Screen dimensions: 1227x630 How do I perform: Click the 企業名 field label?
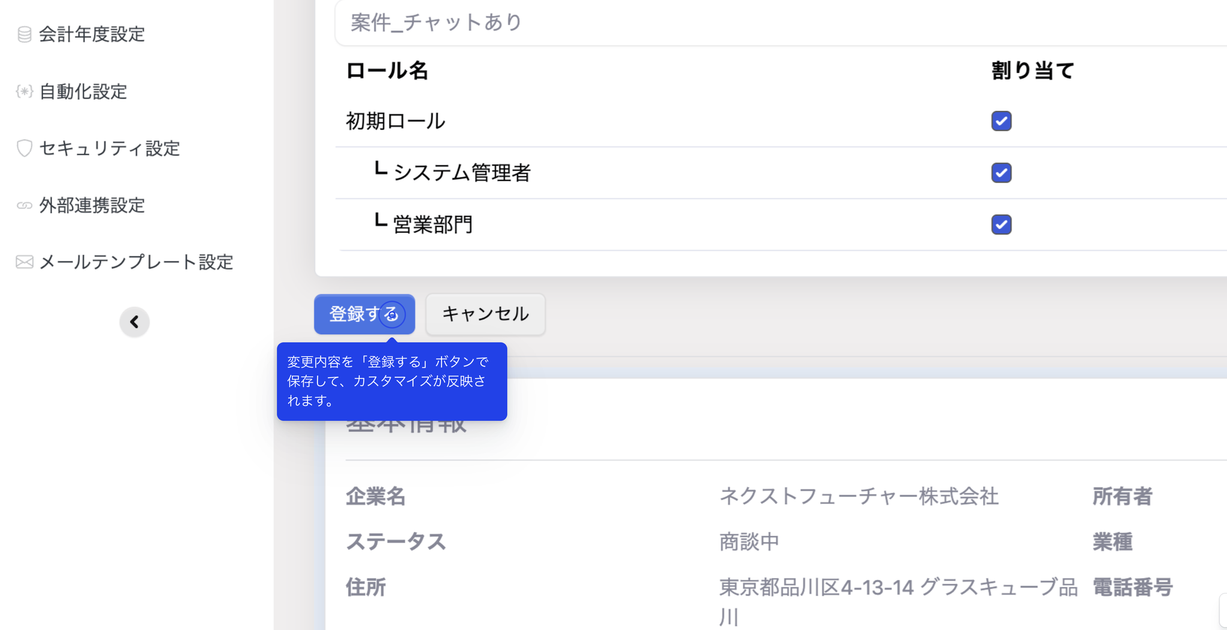pos(376,496)
